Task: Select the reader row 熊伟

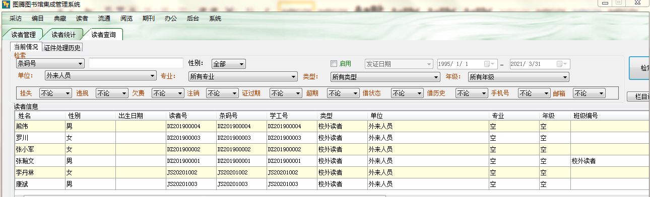Action: (x=332, y=126)
